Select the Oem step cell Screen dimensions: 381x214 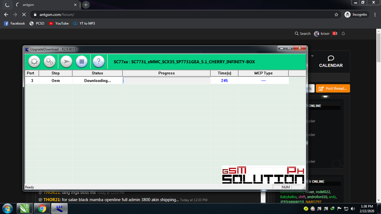point(56,81)
